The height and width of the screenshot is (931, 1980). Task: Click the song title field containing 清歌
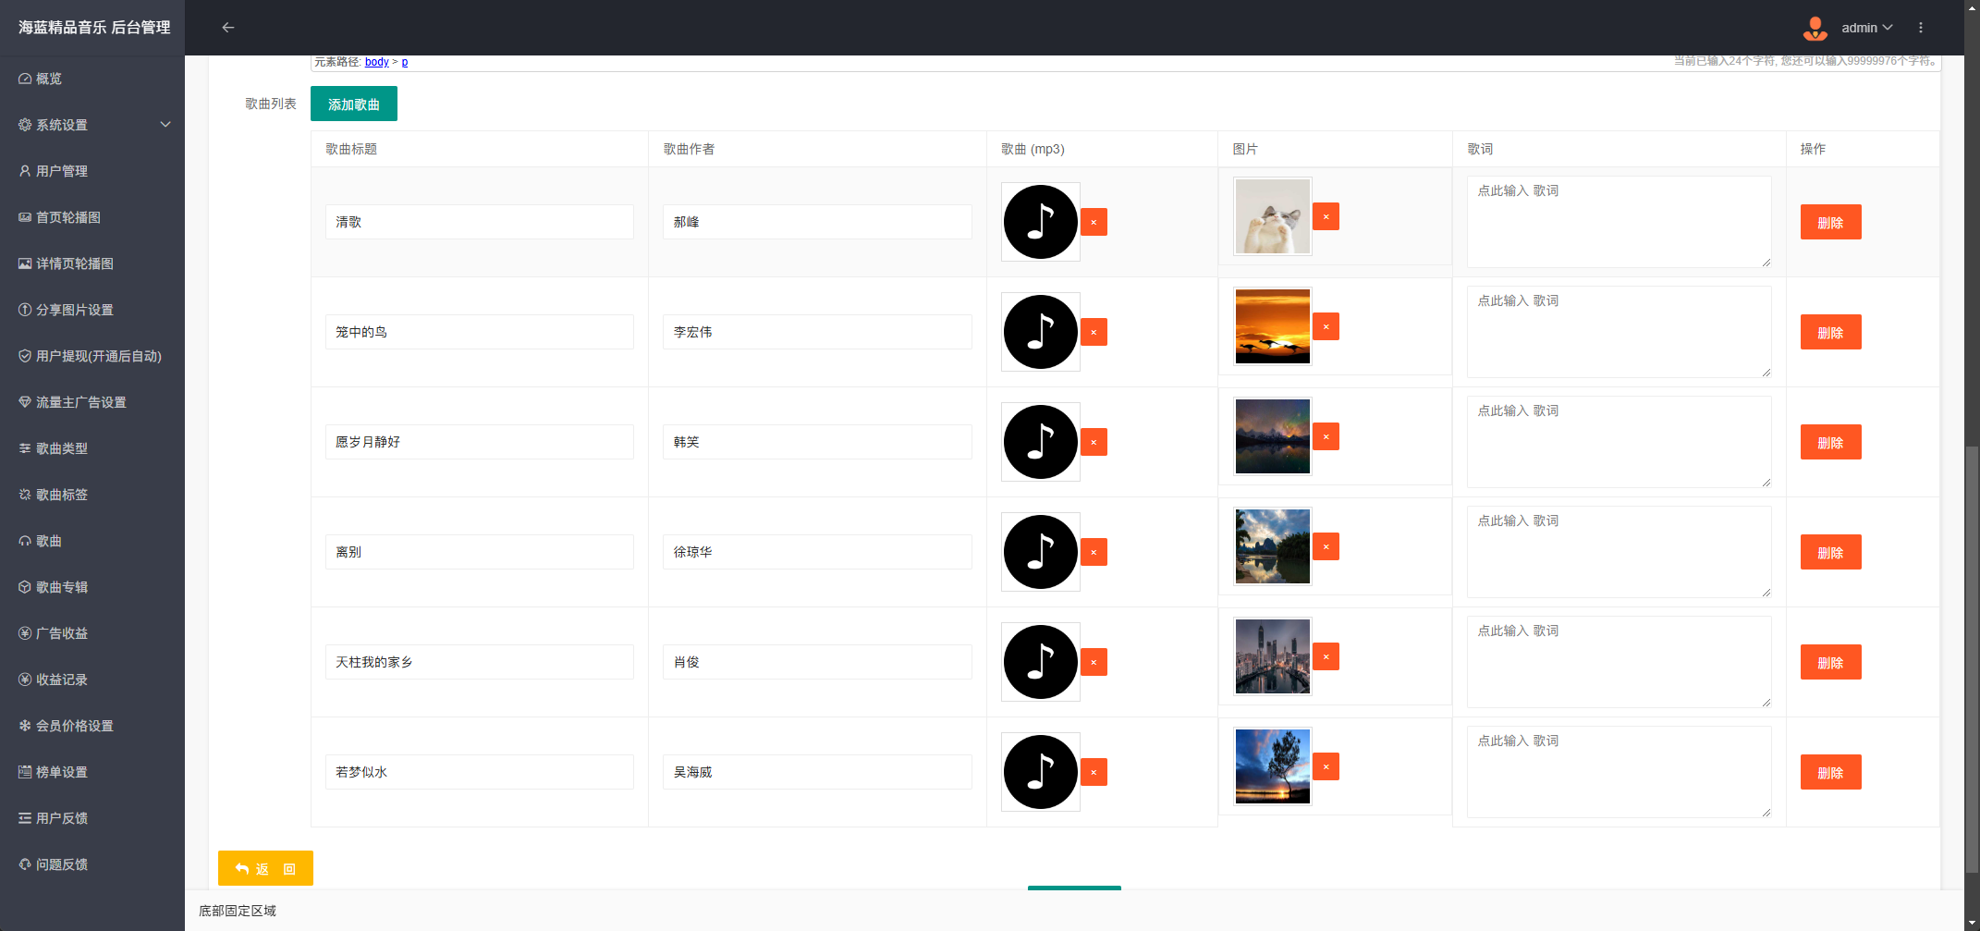point(480,222)
